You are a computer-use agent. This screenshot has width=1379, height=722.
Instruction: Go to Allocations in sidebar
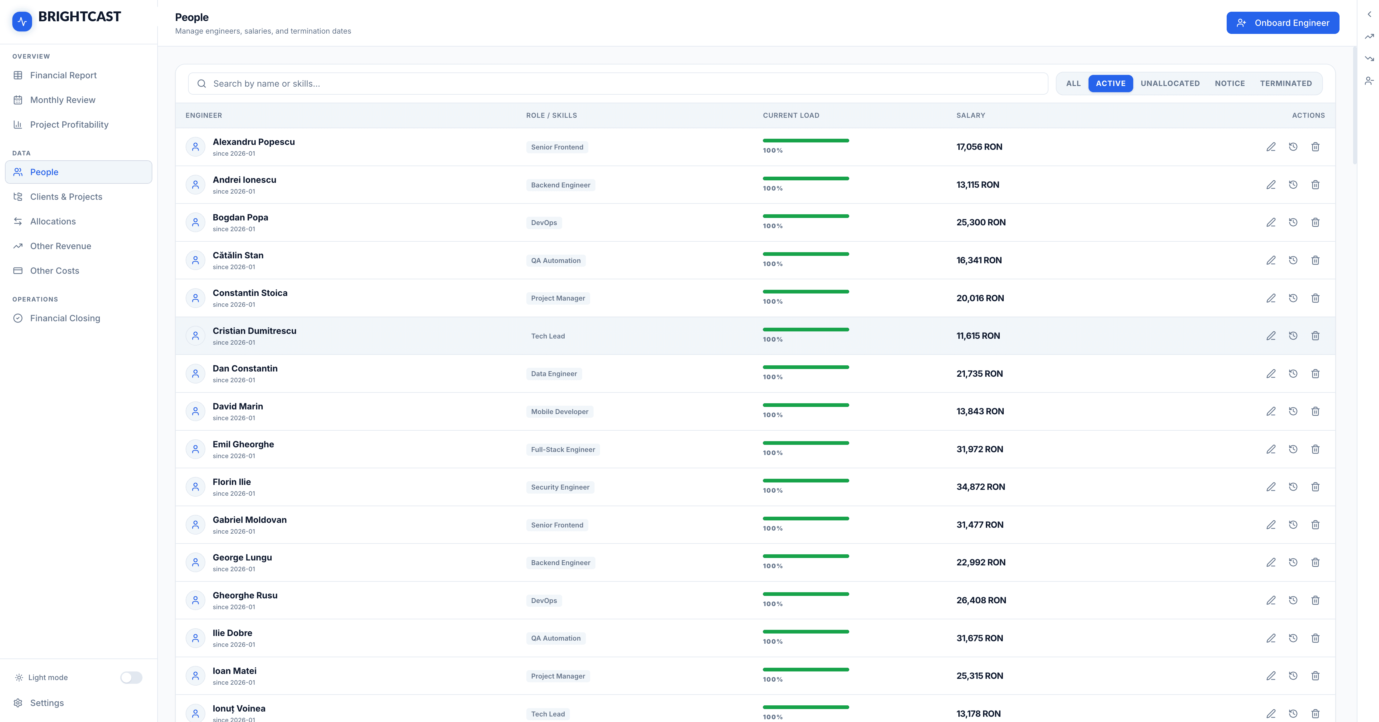(52, 222)
